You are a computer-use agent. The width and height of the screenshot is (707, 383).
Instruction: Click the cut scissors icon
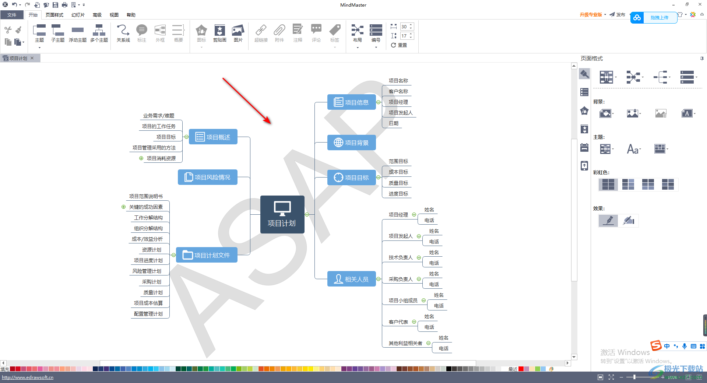coord(8,30)
